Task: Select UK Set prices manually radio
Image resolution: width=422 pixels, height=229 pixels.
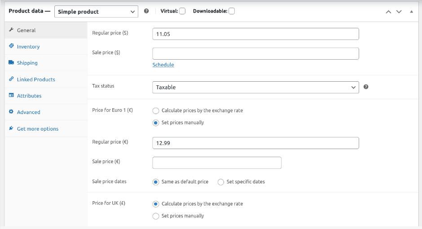Action: click(x=156, y=216)
